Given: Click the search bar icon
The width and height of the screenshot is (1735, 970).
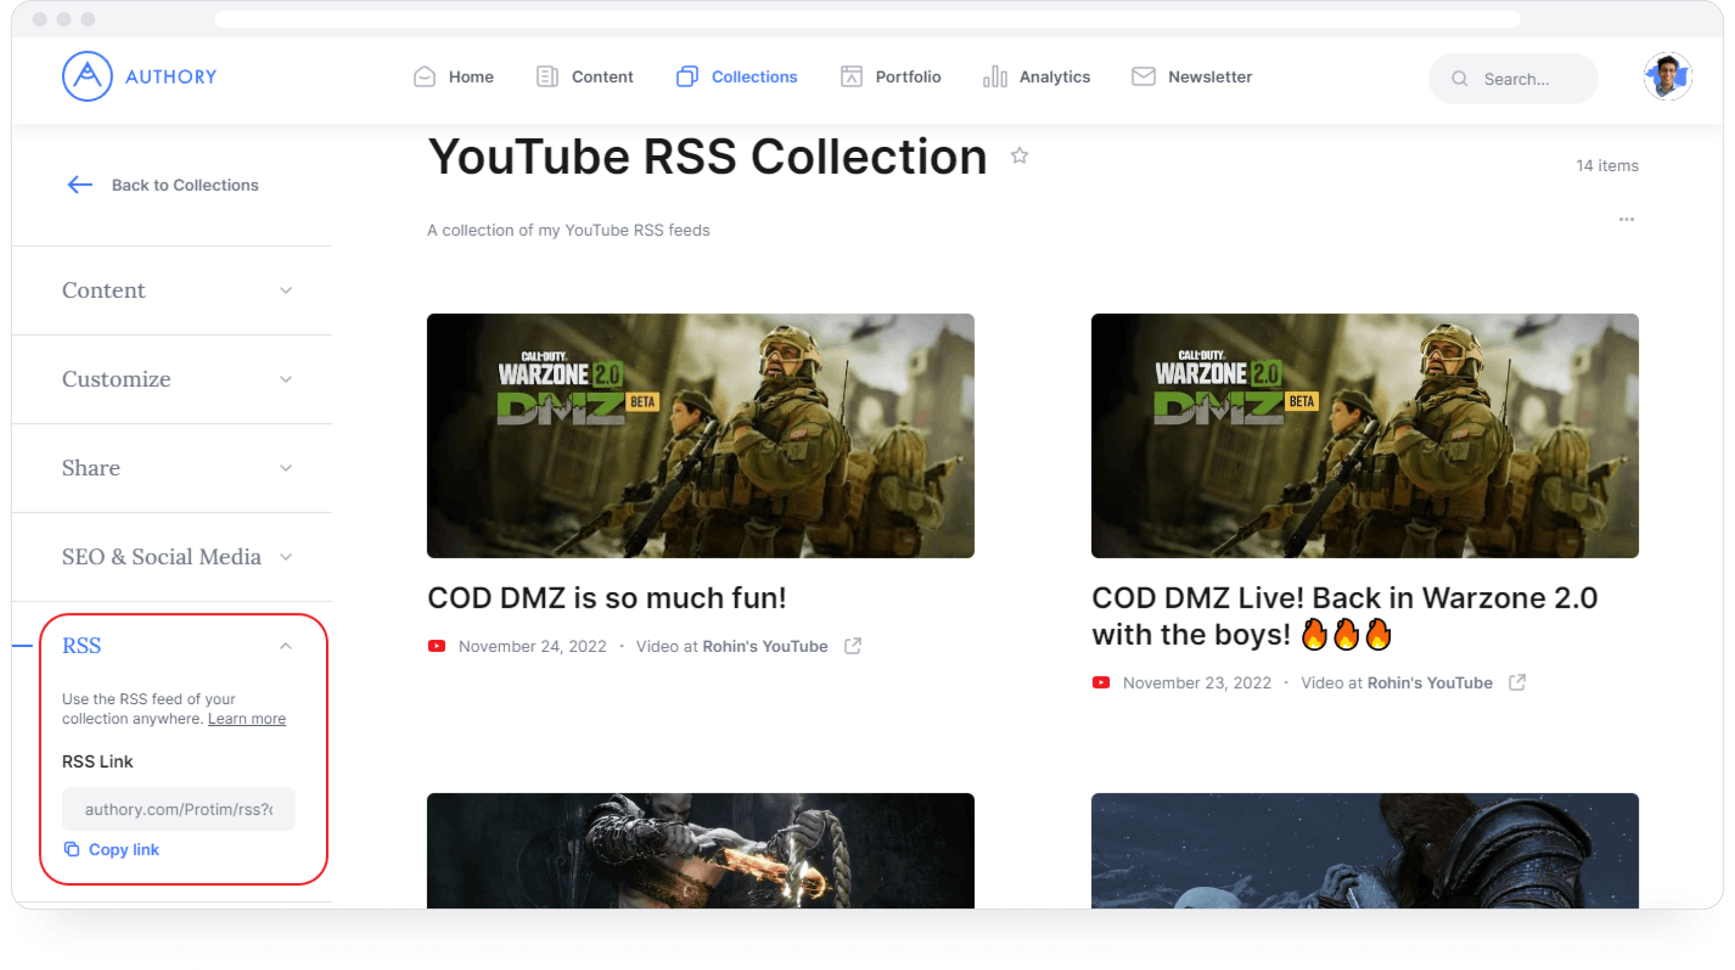Looking at the screenshot, I should pyautogui.click(x=1458, y=78).
